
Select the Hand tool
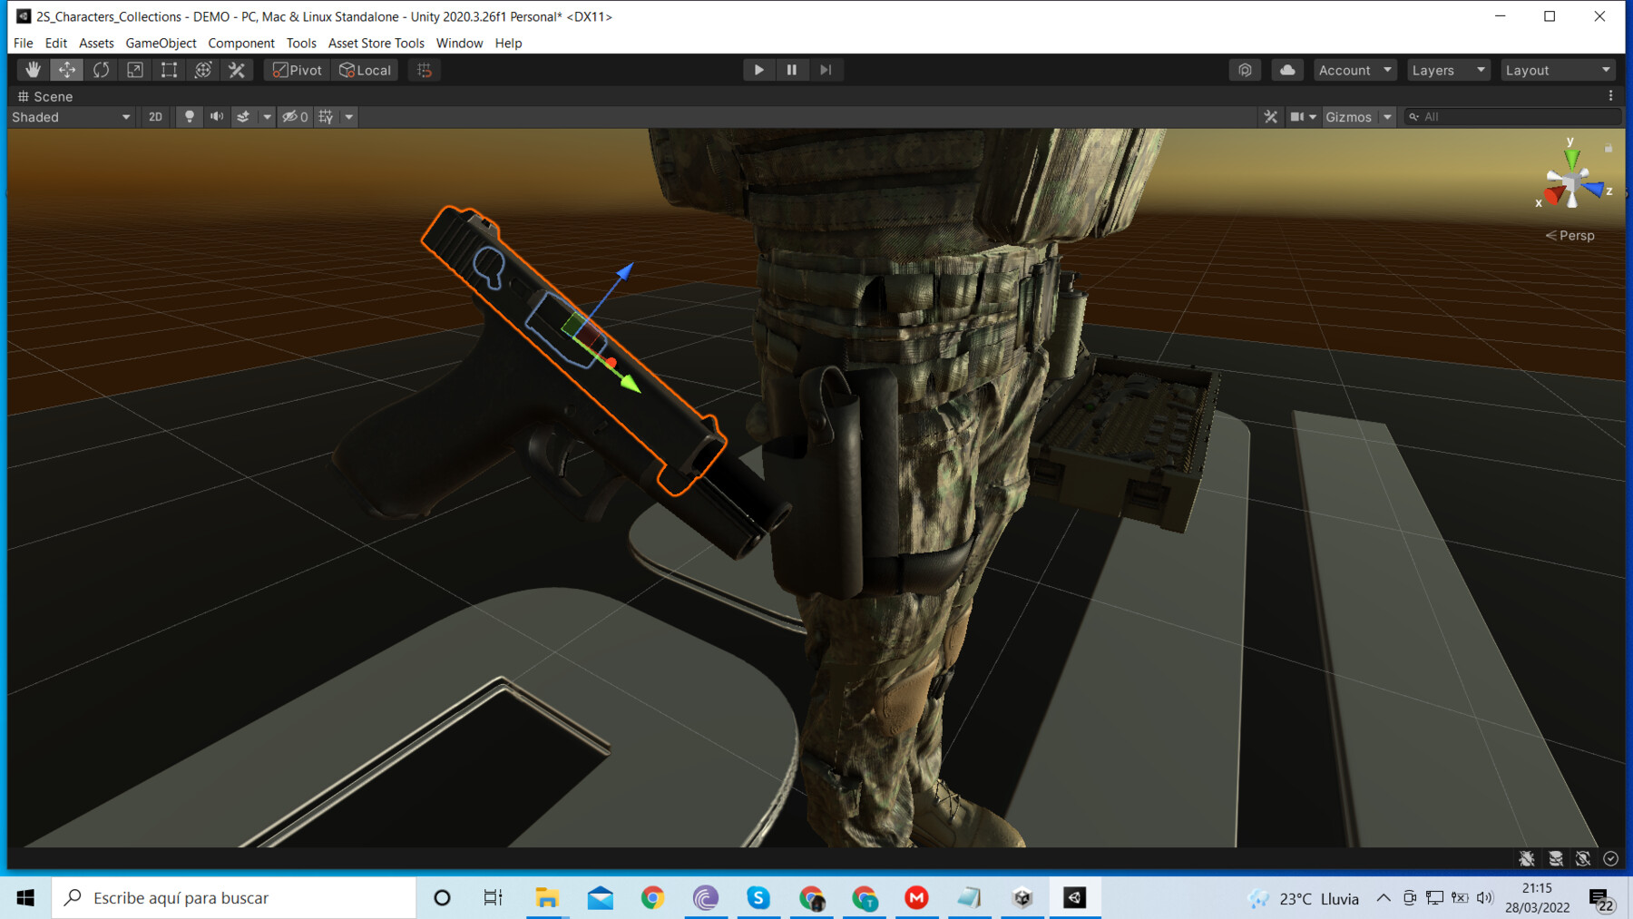tap(33, 70)
